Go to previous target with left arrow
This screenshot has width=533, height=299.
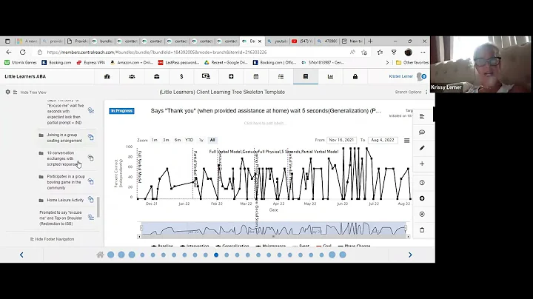click(x=21, y=255)
